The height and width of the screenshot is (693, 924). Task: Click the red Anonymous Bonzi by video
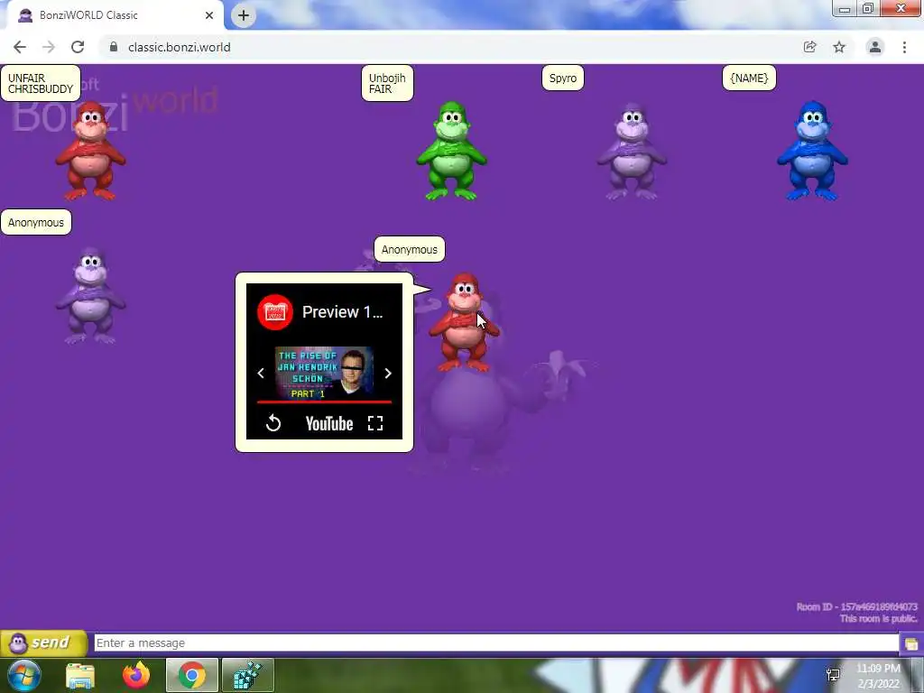coord(464,322)
